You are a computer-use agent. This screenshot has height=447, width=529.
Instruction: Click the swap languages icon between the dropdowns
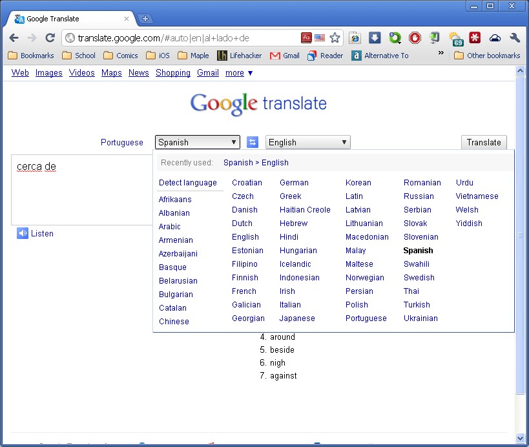click(x=253, y=141)
